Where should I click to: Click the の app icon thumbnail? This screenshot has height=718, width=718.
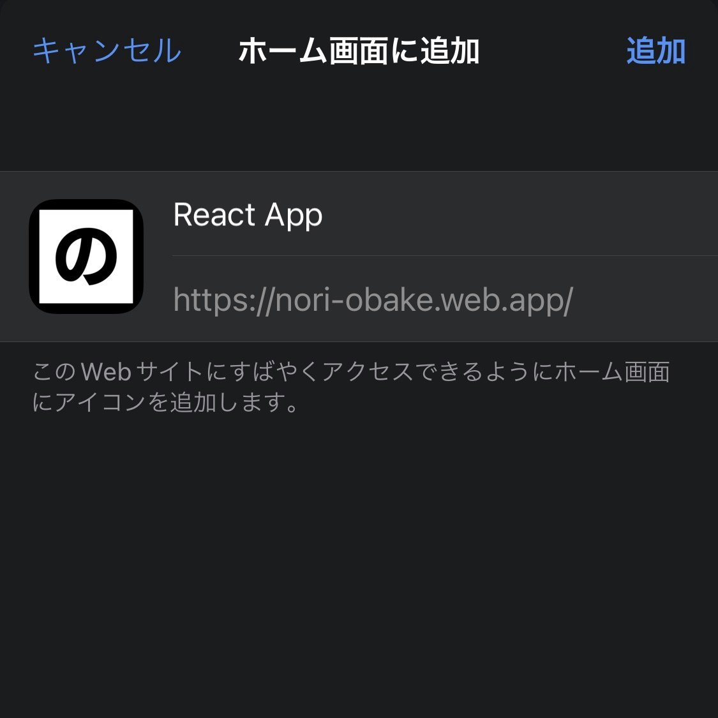click(86, 257)
